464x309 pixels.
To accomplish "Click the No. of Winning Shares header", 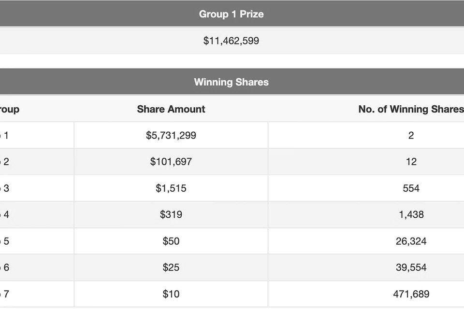I will [x=411, y=109].
